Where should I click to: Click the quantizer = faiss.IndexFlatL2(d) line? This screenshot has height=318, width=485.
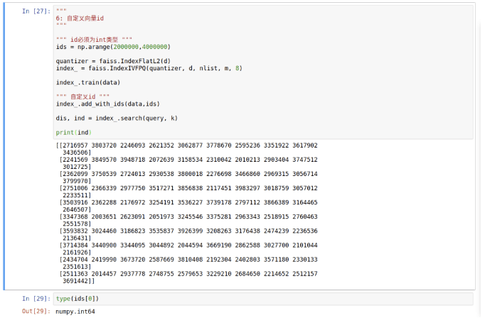[113, 61]
